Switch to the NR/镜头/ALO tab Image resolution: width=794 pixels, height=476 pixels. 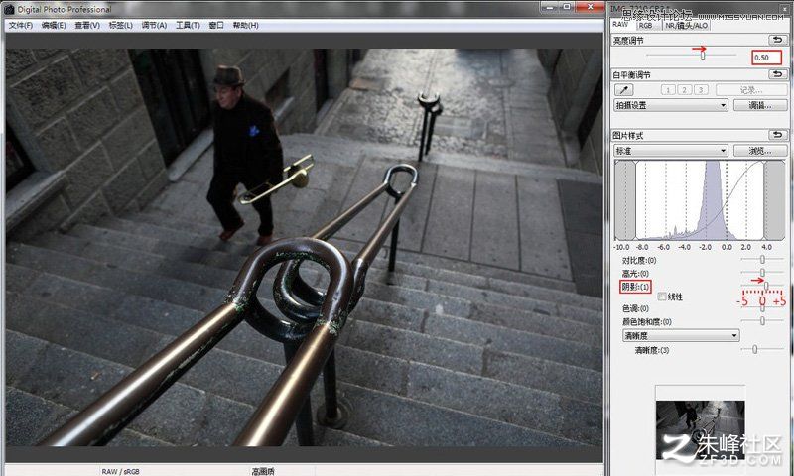tap(687, 26)
